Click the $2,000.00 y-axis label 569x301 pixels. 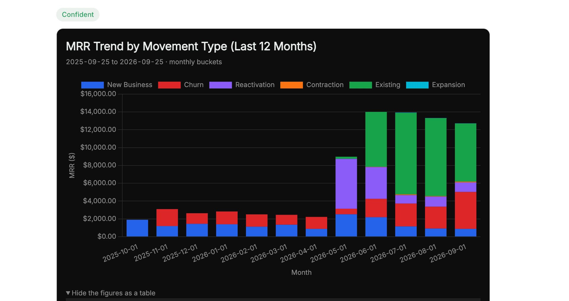[x=100, y=219]
